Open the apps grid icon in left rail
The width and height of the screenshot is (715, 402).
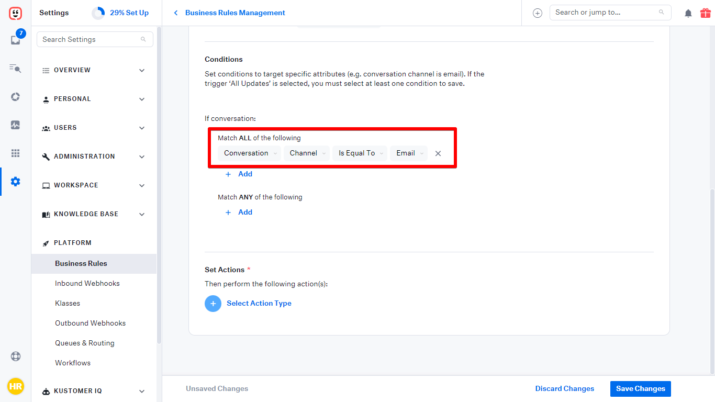(x=15, y=153)
